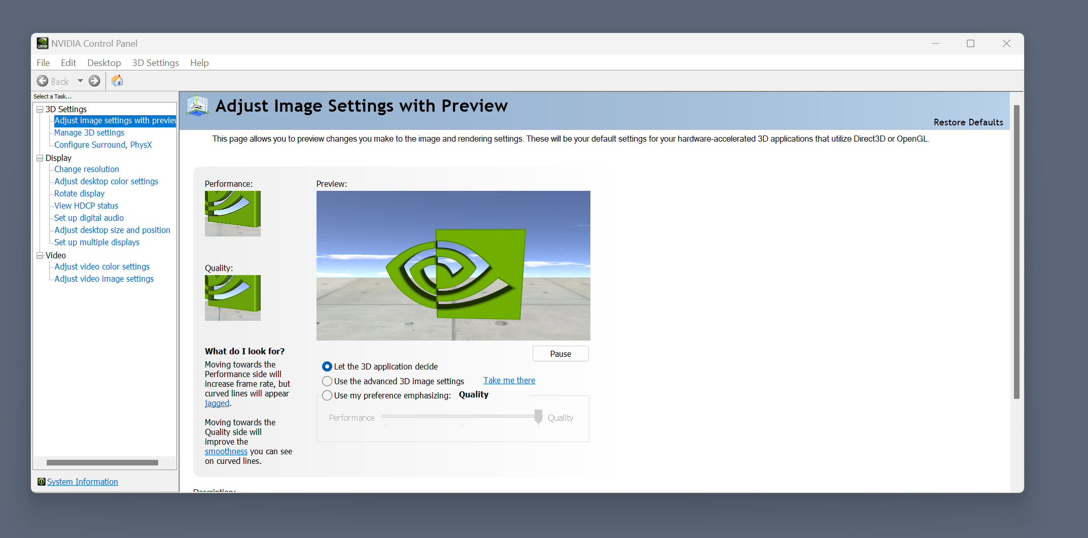Open the Back history dropdown arrow

click(80, 81)
